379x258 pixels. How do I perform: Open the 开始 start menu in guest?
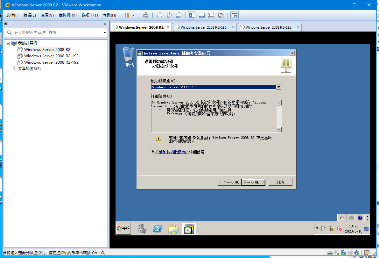click(123, 228)
